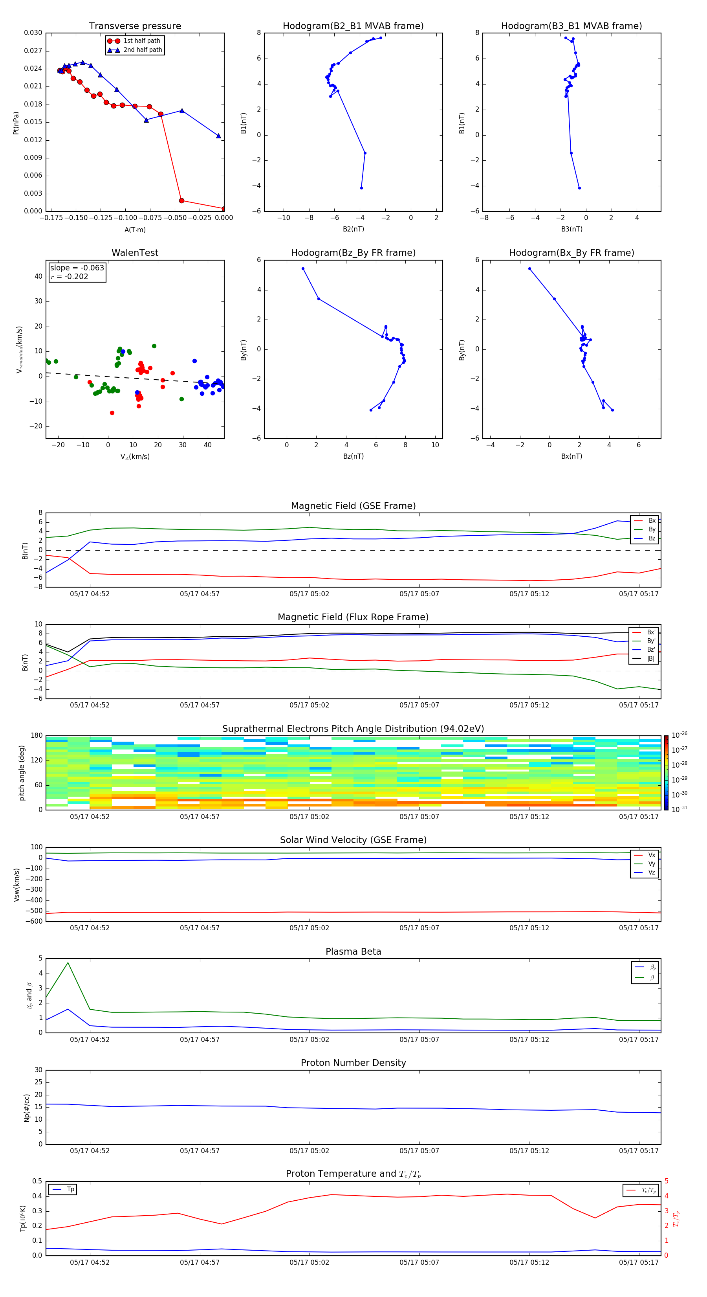Click the plasma beta peak near 04:51
The width and height of the screenshot is (707, 1297).
tap(68, 963)
